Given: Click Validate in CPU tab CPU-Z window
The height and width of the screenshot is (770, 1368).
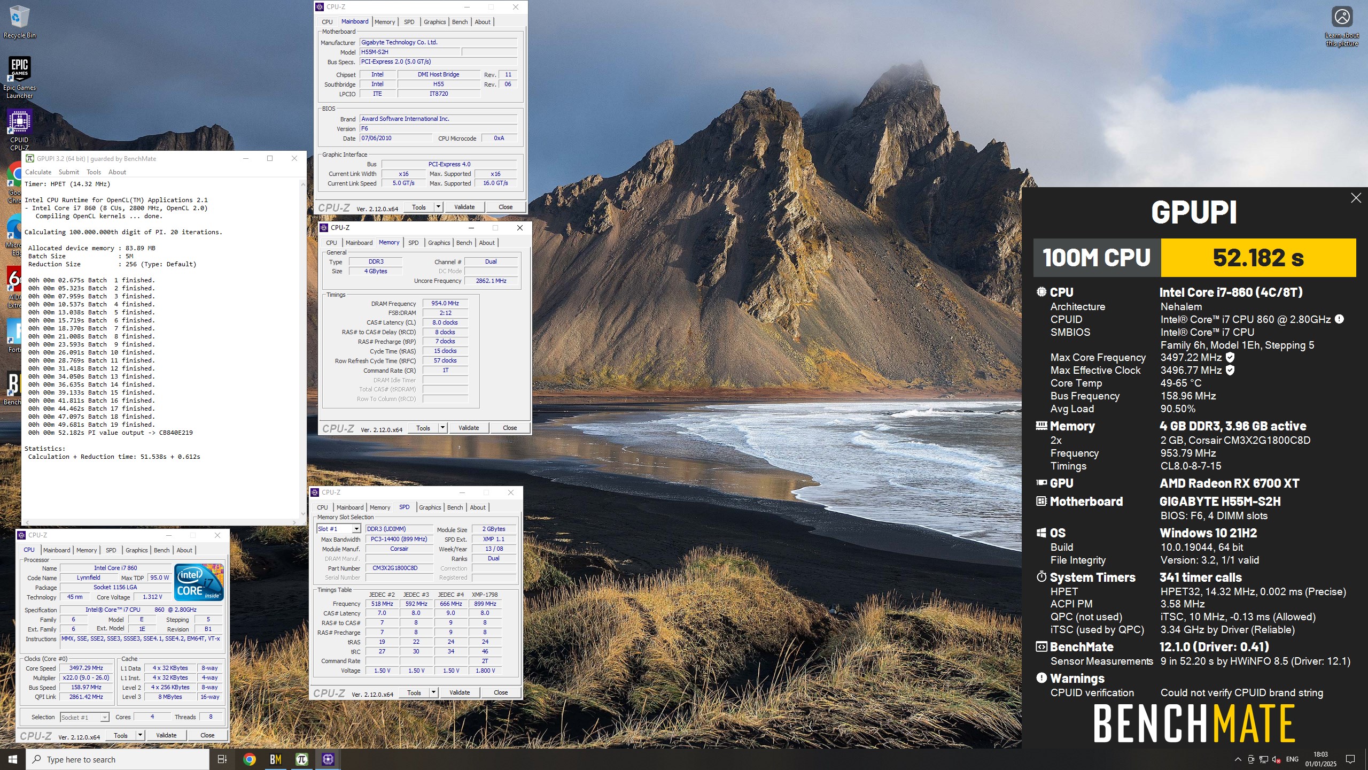Looking at the screenshot, I should [x=166, y=735].
